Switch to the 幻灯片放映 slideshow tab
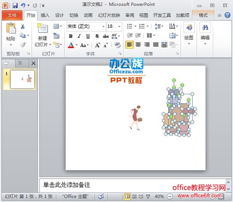Viewport: 233px width, 202px height. [109, 15]
